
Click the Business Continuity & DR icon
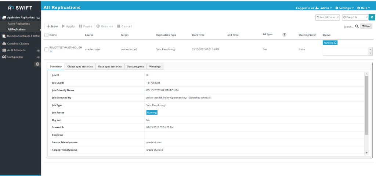[4, 36]
